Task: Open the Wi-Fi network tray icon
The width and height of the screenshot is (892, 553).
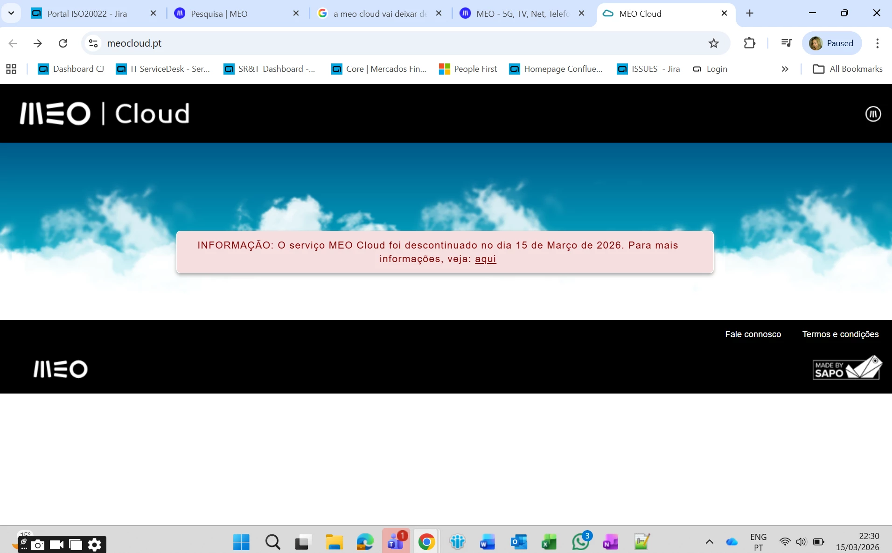Action: click(x=785, y=542)
